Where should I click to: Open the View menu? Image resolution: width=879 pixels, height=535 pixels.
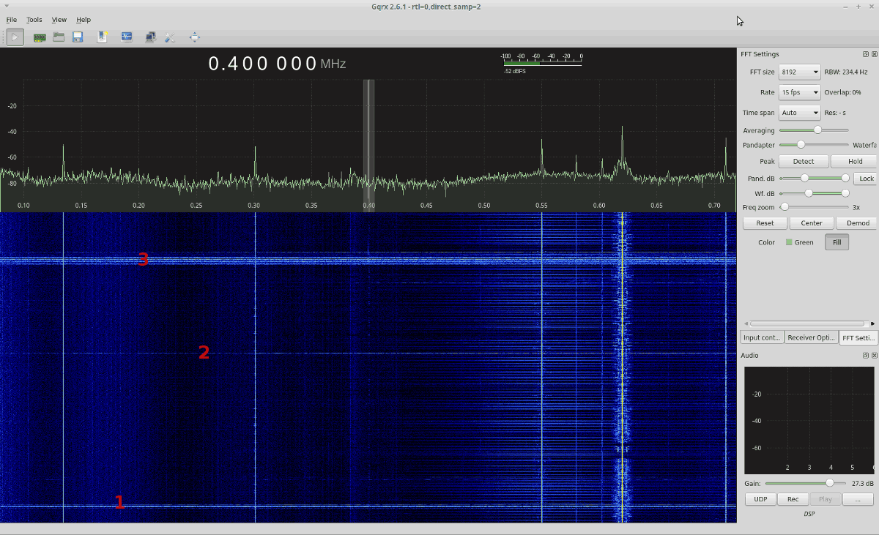[x=59, y=20]
